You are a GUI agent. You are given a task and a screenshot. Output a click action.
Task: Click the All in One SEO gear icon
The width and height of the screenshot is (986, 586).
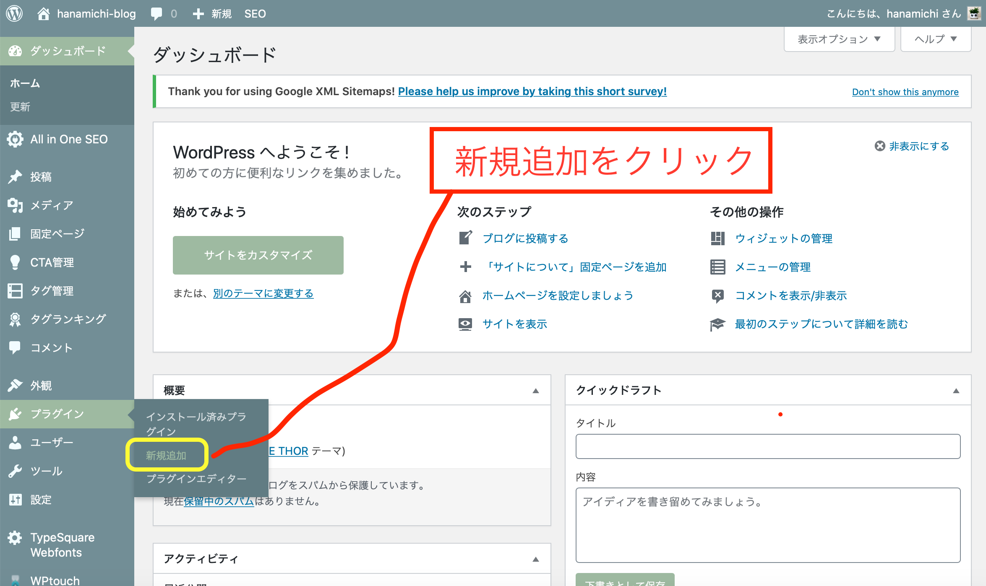click(x=15, y=139)
